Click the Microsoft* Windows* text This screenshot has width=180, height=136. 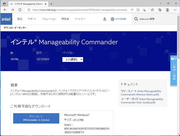[77, 115]
